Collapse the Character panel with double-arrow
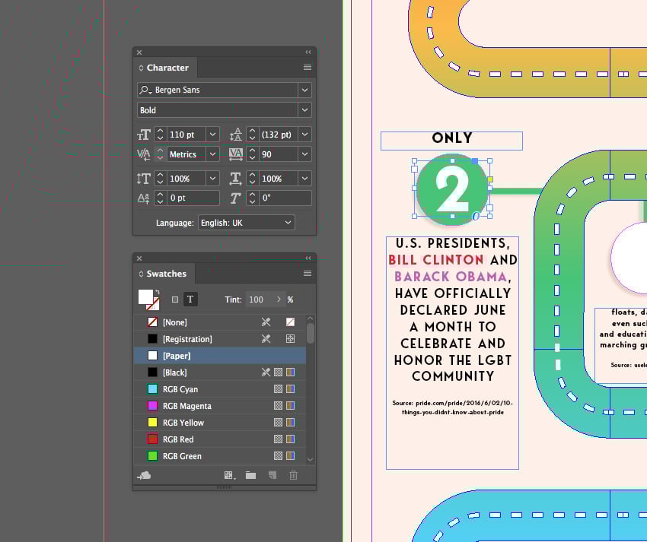The height and width of the screenshot is (542, 647). [x=308, y=52]
